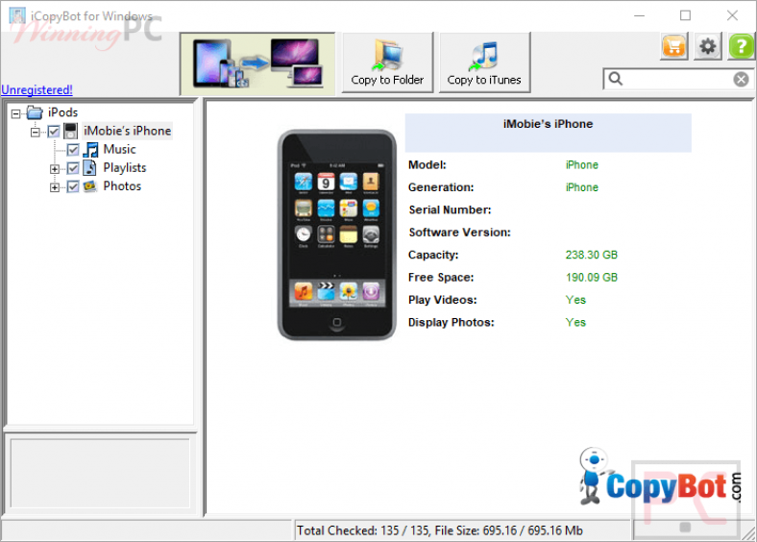Click the iPhone device preview image
Viewport: 757px width, 542px height.
(336, 234)
